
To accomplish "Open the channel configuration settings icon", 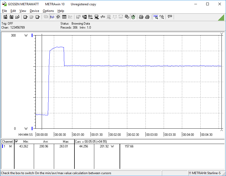I will tap(91, 17).
